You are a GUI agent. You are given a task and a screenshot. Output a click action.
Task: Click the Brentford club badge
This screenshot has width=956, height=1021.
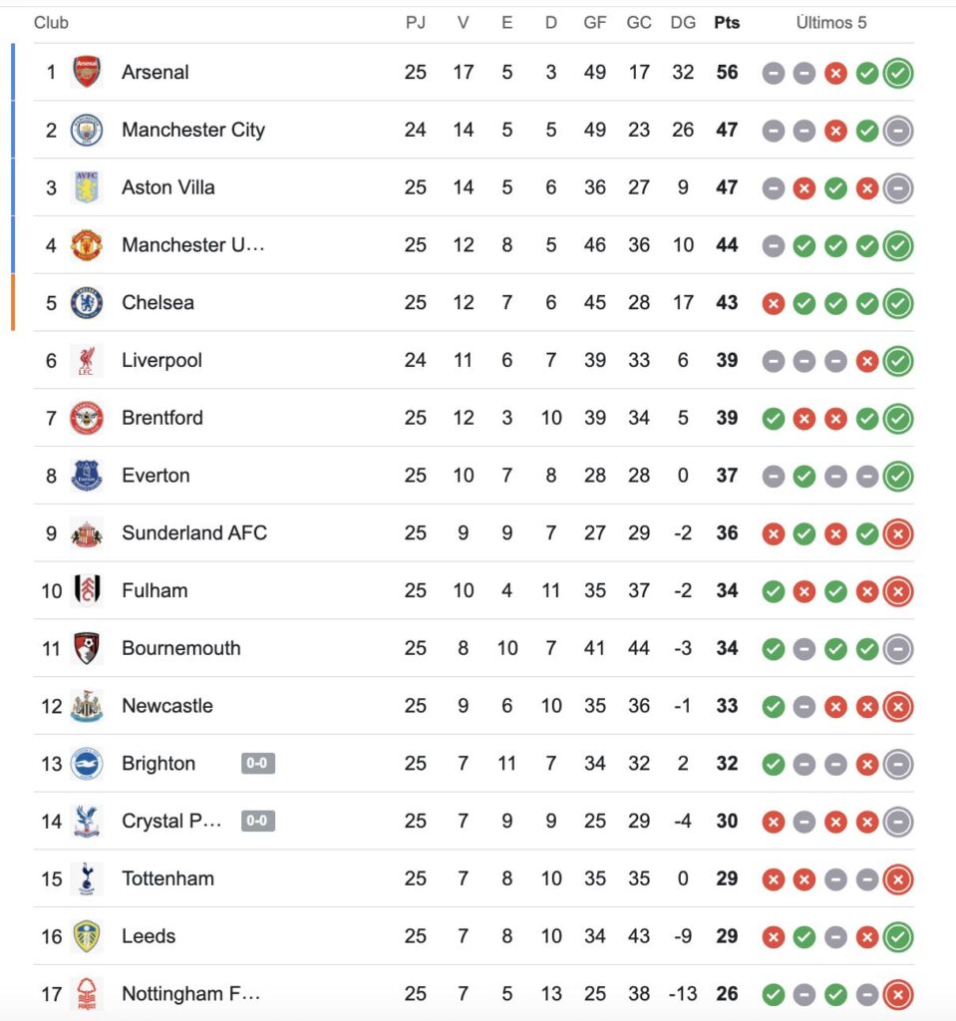(x=87, y=418)
